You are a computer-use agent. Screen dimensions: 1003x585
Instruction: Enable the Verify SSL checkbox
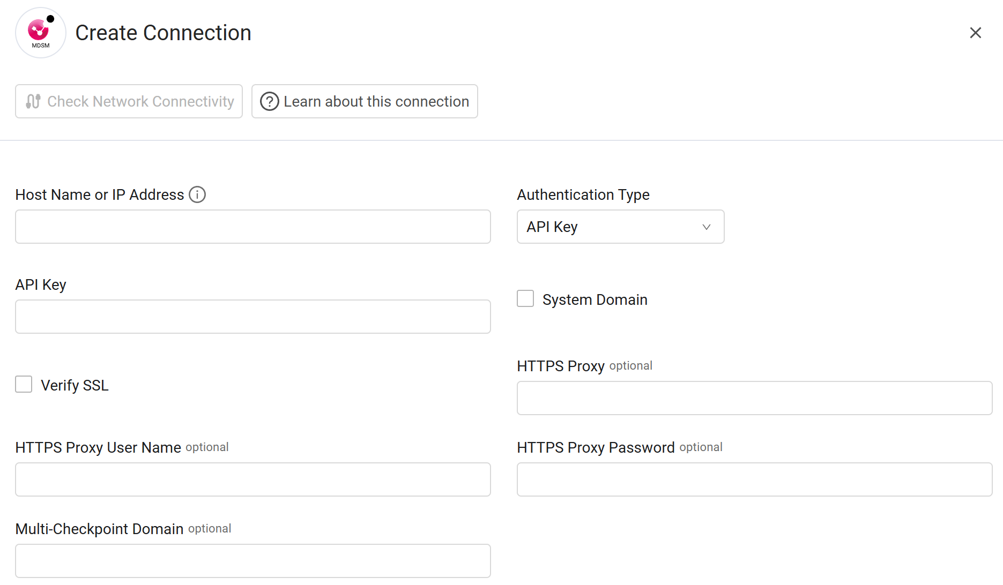pyautogui.click(x=24, y=384)
